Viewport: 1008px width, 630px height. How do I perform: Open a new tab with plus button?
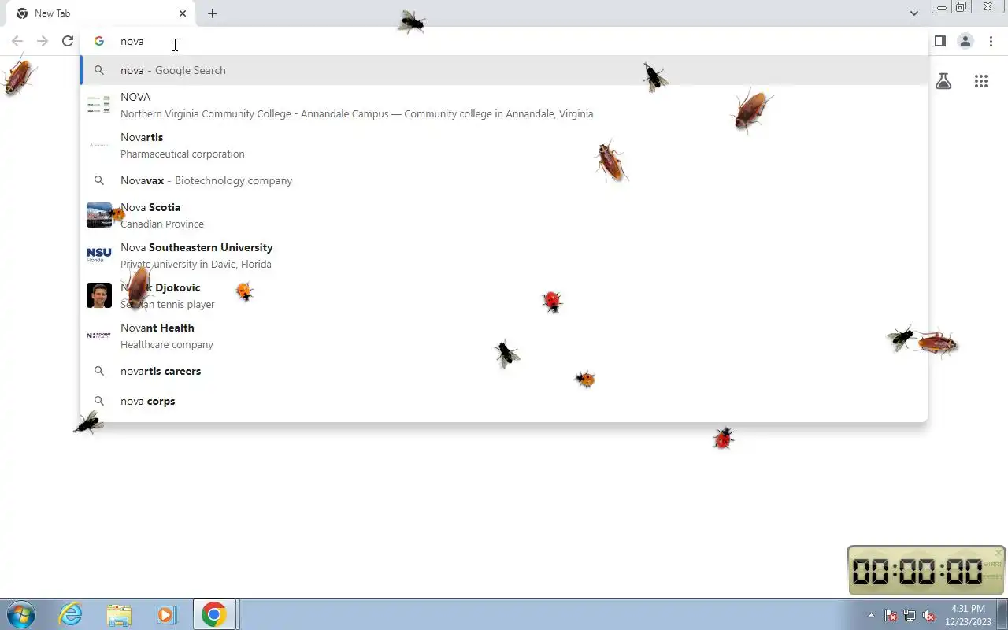click(x=213, y=13)
